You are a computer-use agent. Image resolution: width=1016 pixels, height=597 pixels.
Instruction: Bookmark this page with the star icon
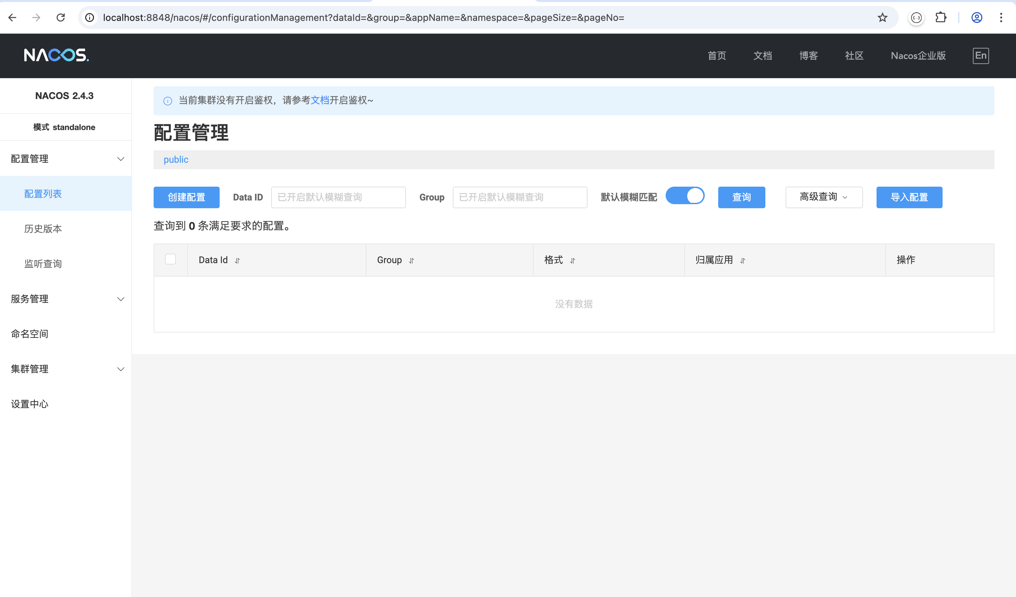(x=882, y=17)
